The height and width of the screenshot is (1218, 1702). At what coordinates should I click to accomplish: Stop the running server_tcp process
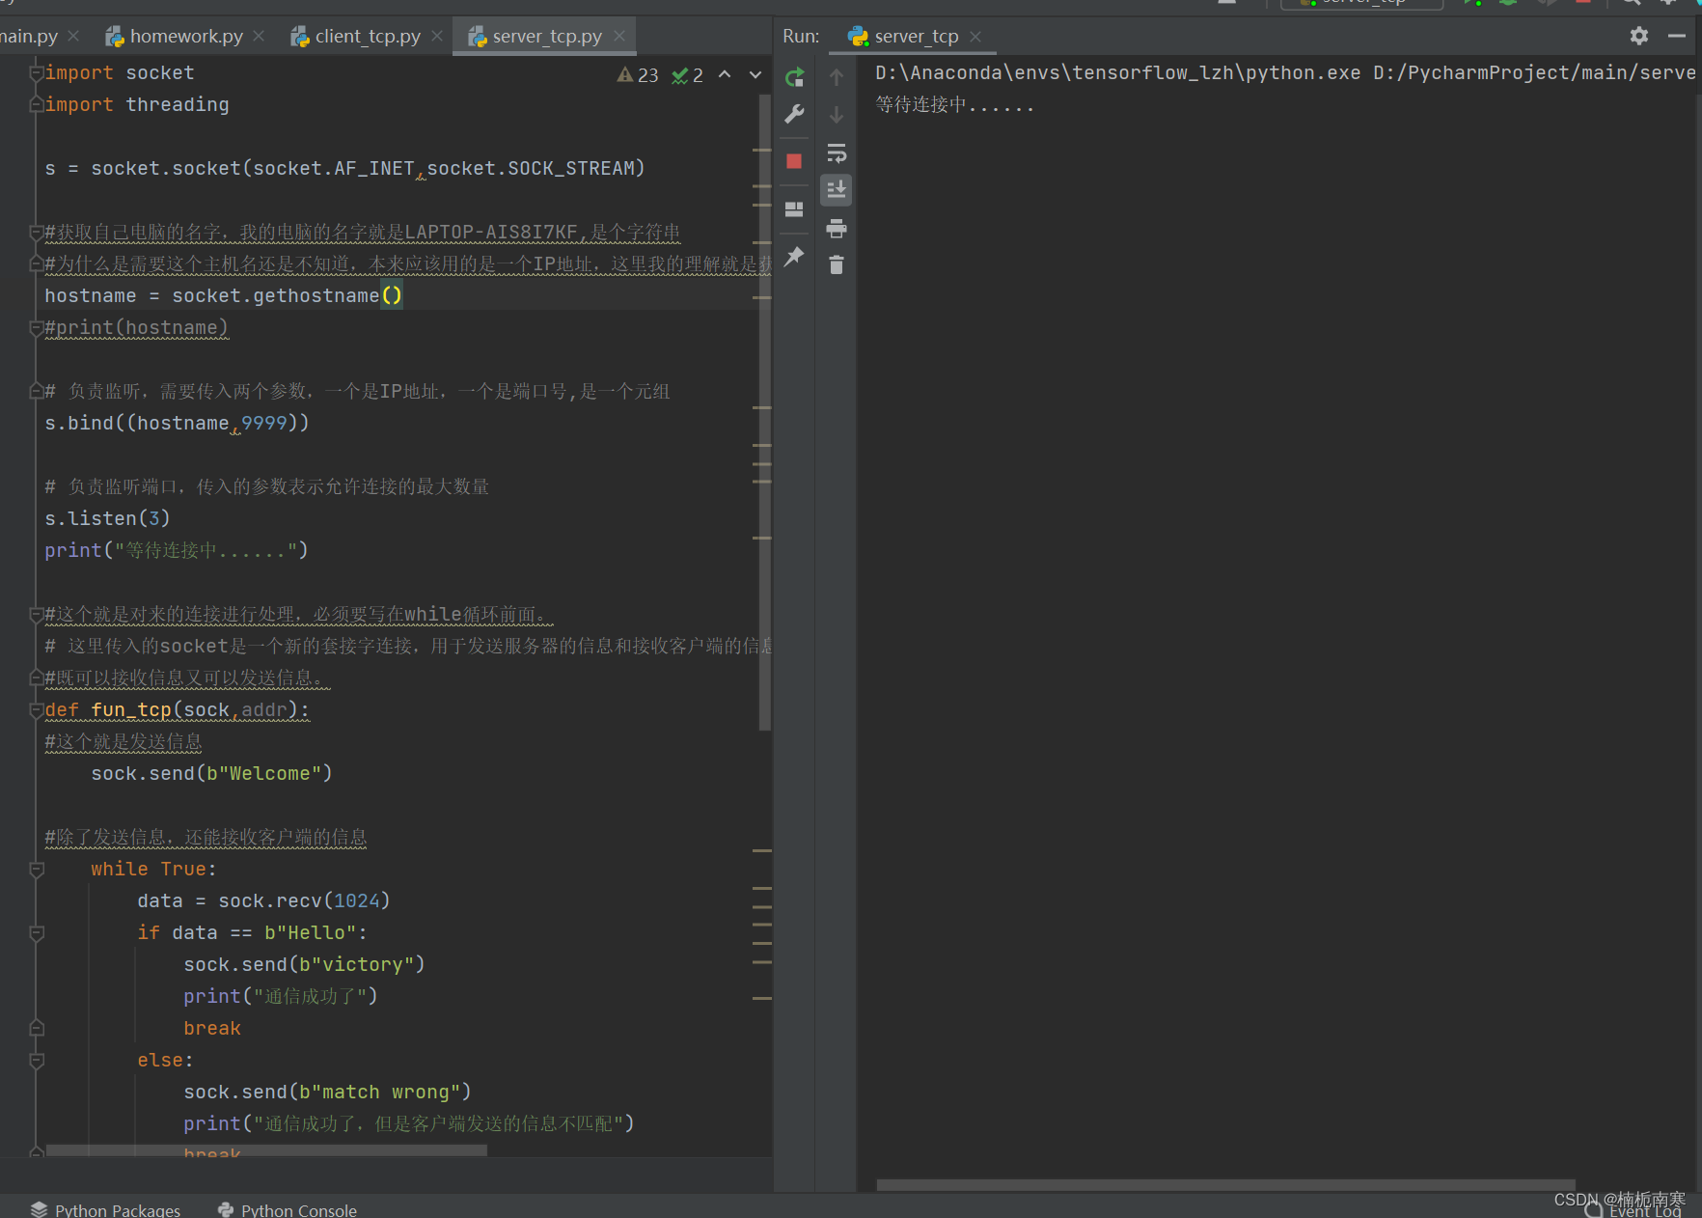pos(794,161)
